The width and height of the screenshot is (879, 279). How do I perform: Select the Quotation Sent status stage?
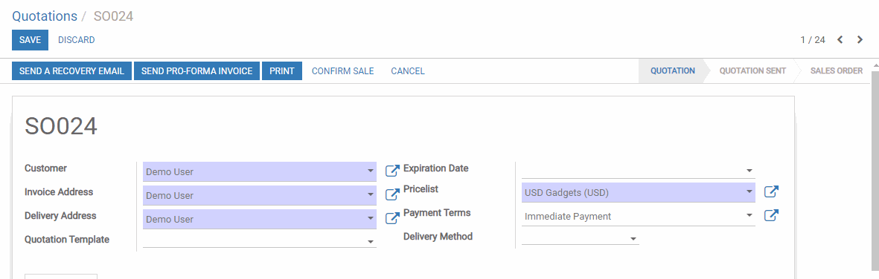pyautogui.click(x=752, y=71)
